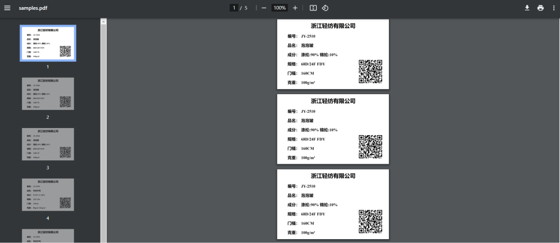Image resolution: width=560 pixels, height=243 pixels.
Task: Select page 2 thumbnail
Action: click(48, 94)
